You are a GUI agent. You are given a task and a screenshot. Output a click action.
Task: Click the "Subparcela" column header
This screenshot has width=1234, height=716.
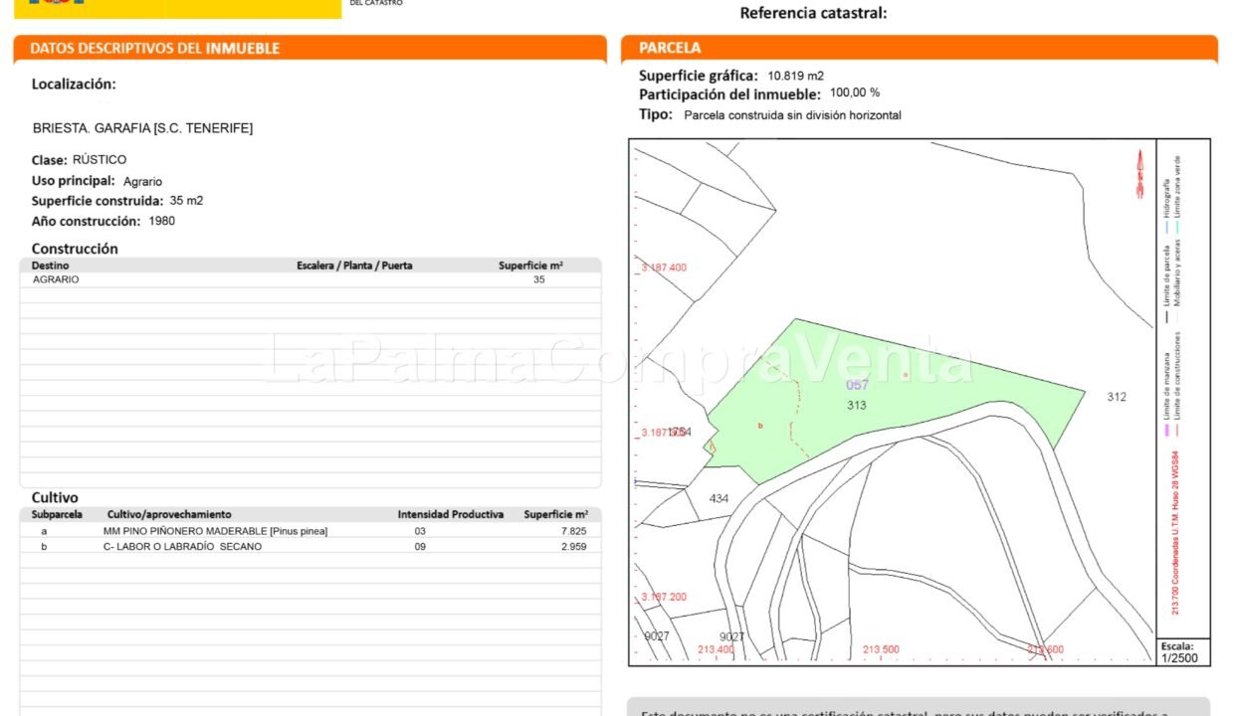coord(57,514)
